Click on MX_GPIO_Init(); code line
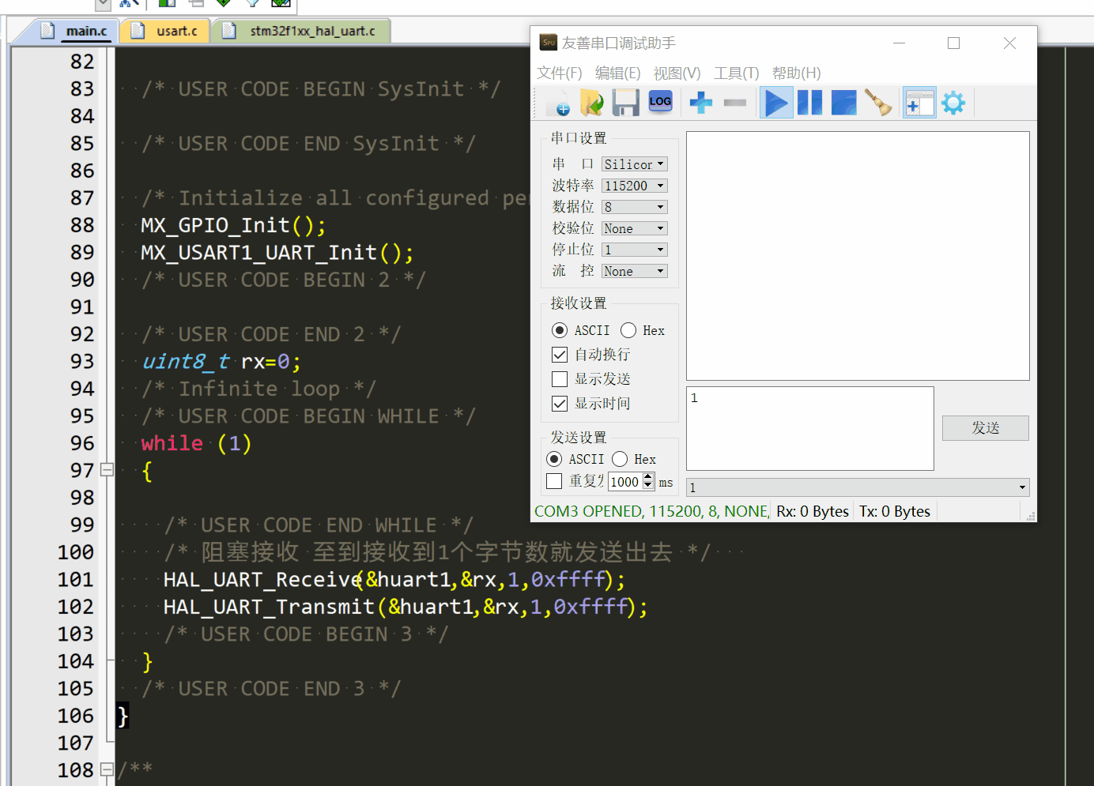 233,225
